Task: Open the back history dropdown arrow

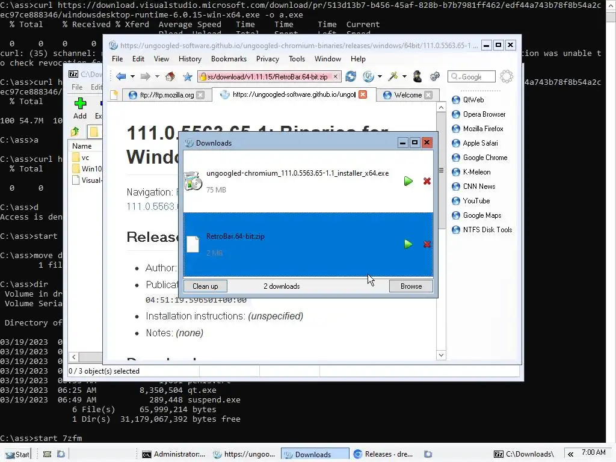Action: tap(132, 76)
